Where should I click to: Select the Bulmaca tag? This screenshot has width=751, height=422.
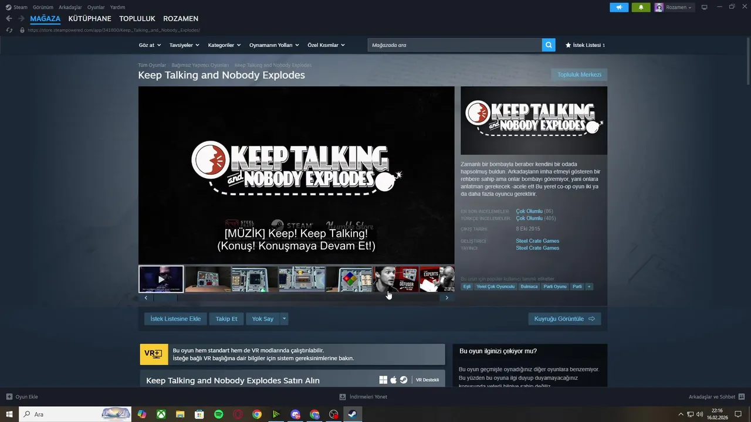pyautogui.click(x=529, y=287)
